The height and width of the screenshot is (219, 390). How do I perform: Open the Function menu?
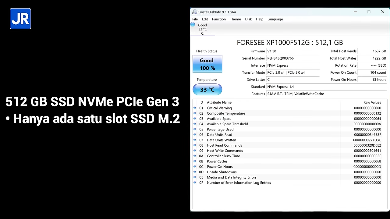click(219, 19)
